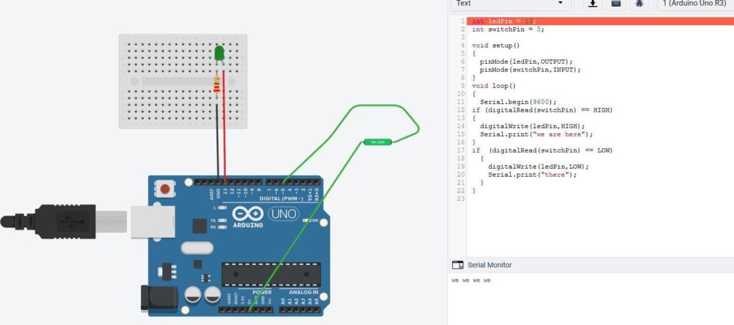
Task: Click the highlighted code line 1
Action: 601,21
